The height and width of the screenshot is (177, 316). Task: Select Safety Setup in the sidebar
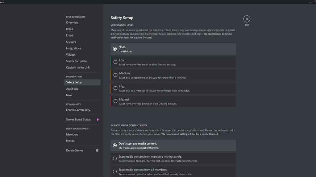(82, 82)
